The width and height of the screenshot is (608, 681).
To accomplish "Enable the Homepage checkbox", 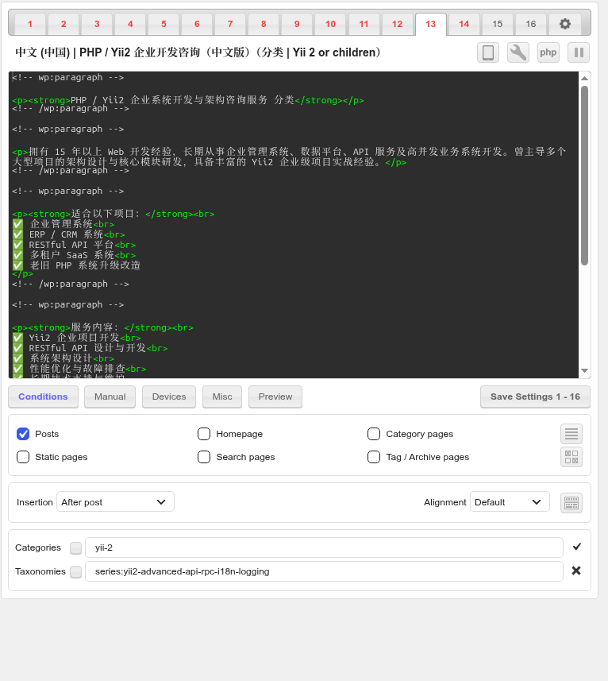I will click(x=204, y=434).
